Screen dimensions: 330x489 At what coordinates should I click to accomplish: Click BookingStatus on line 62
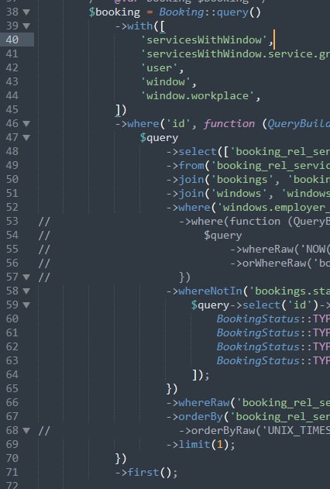point(258,347)
